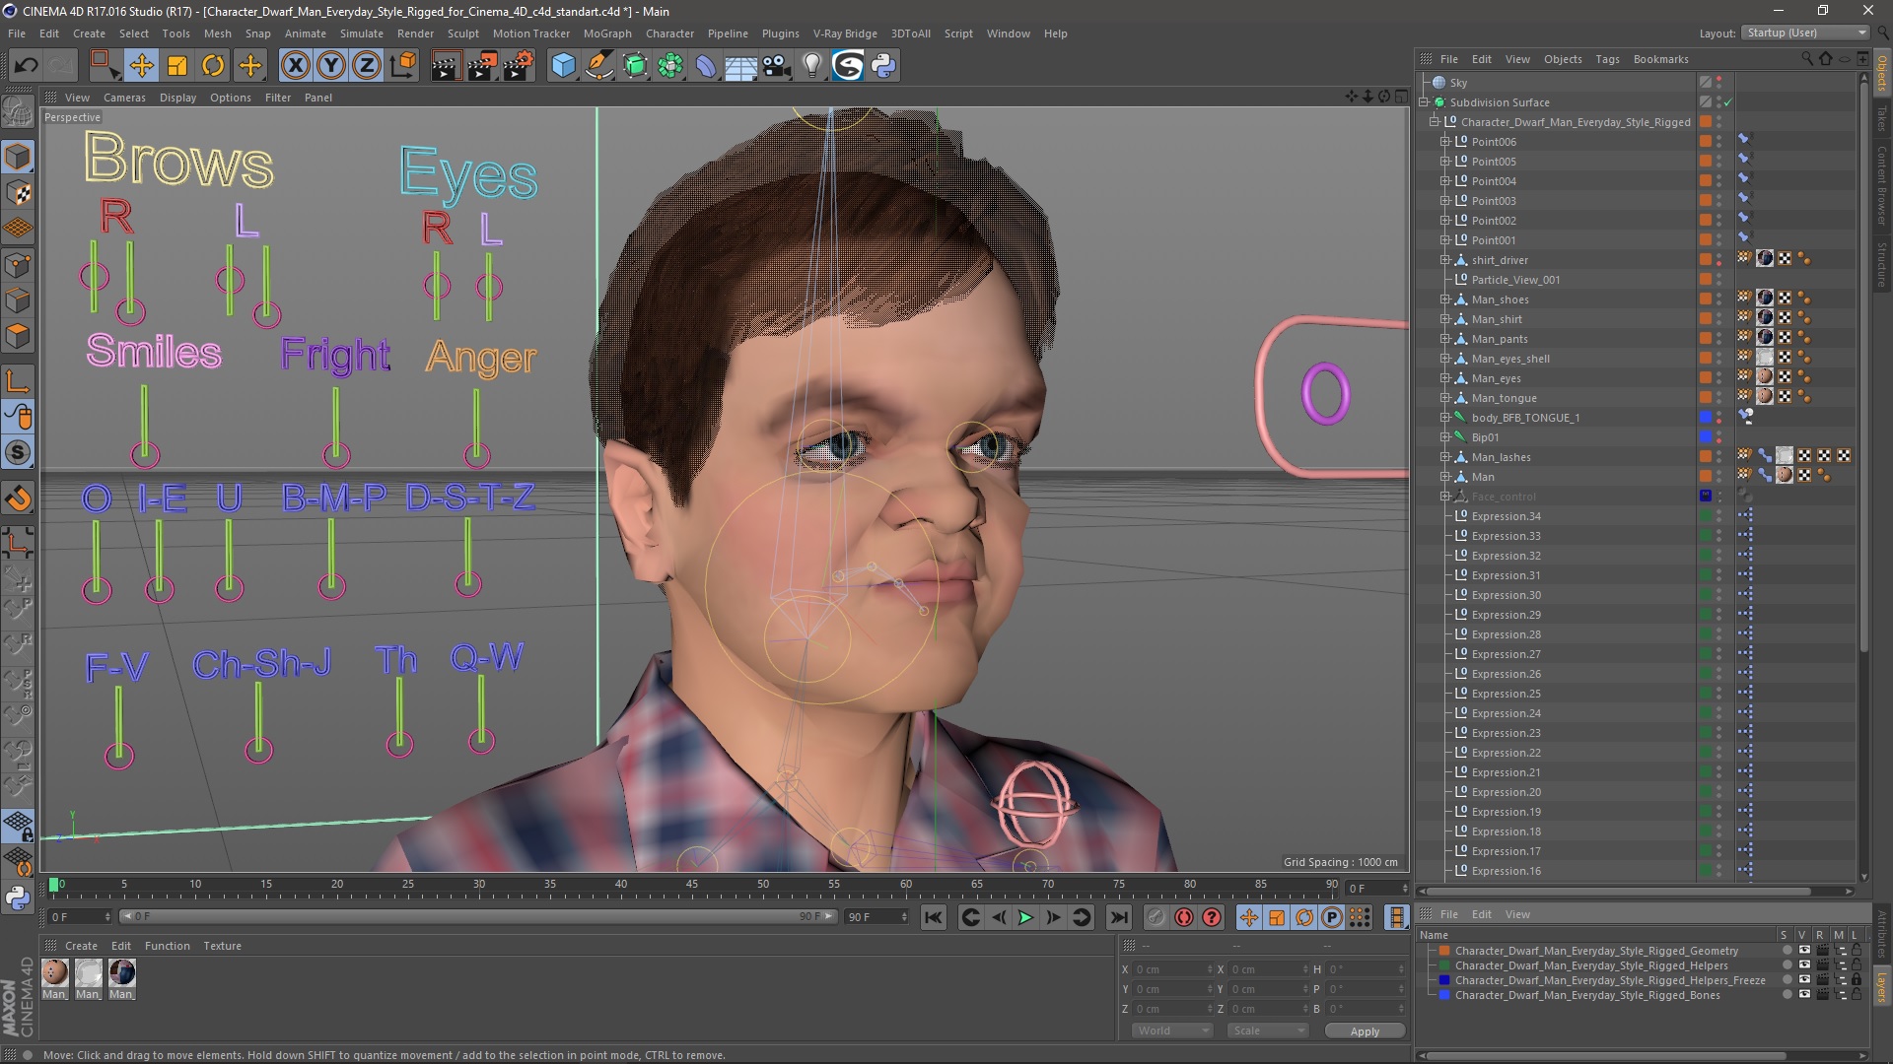1893x1064 pixels.
Task: Click viewport Panel menu
Action: (317, 98)
